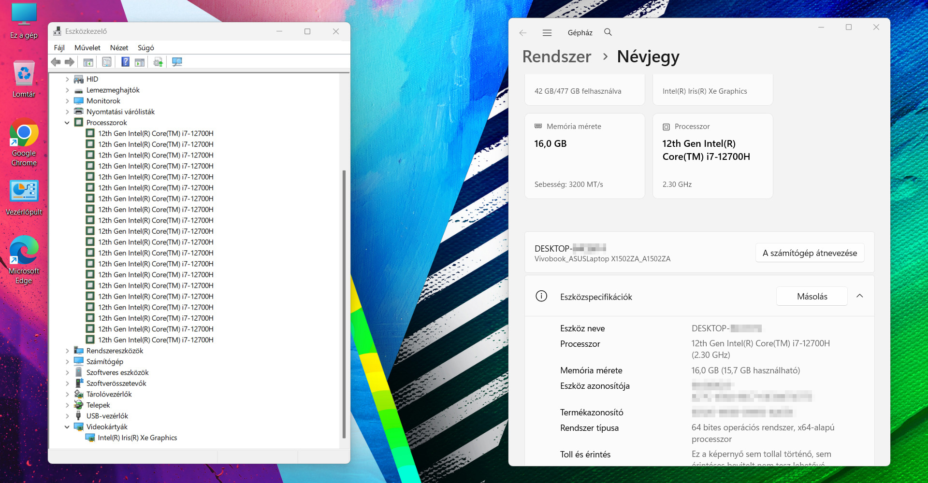The image size is (928, 483).
Task: Select the Szoftverösszetevők category icon
Action: pos(78,383)
